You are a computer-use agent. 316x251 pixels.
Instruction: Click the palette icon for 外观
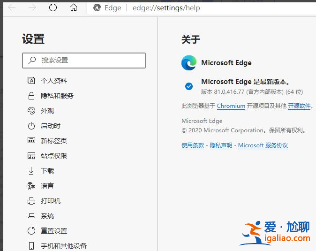click(x=31, y=111)
